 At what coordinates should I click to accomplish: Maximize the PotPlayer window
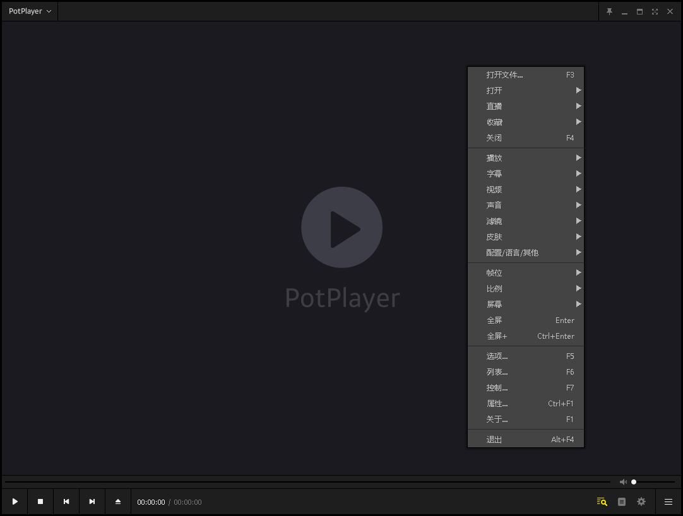(x=639, y=12)
